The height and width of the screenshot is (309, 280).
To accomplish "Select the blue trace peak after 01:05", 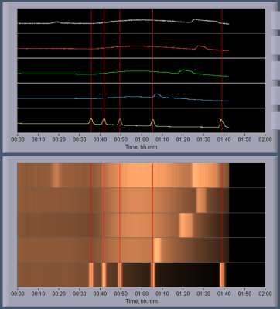I will coord(157,95).
